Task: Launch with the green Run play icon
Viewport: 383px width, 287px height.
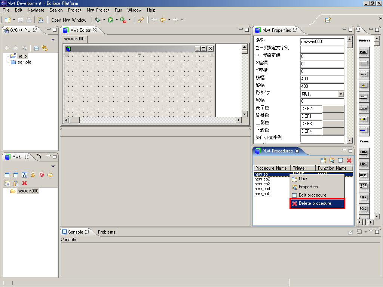Action: click(x=110, y=20)
